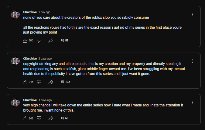Screen dimensions: 205x130
Task: Open the 68 comments on third post
Action: [65, 118]
